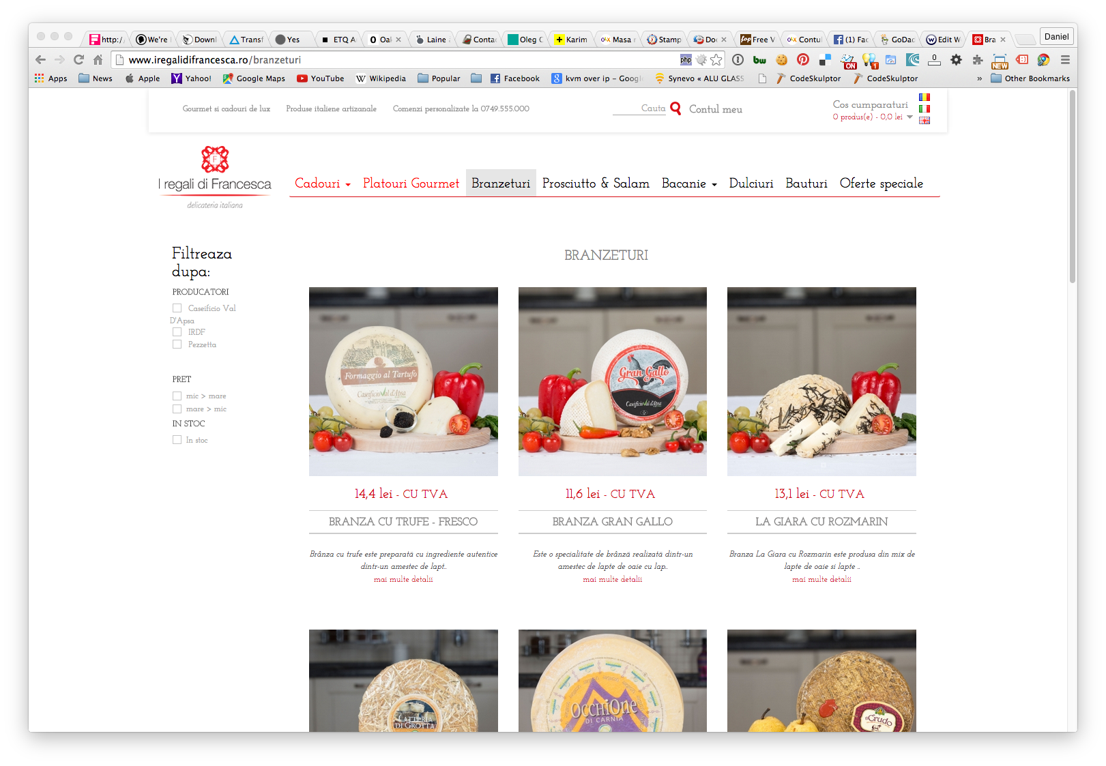Check the mare > mic price sort
The height and width of the screenshot is (766, 1106).
[x=177, y=409]
